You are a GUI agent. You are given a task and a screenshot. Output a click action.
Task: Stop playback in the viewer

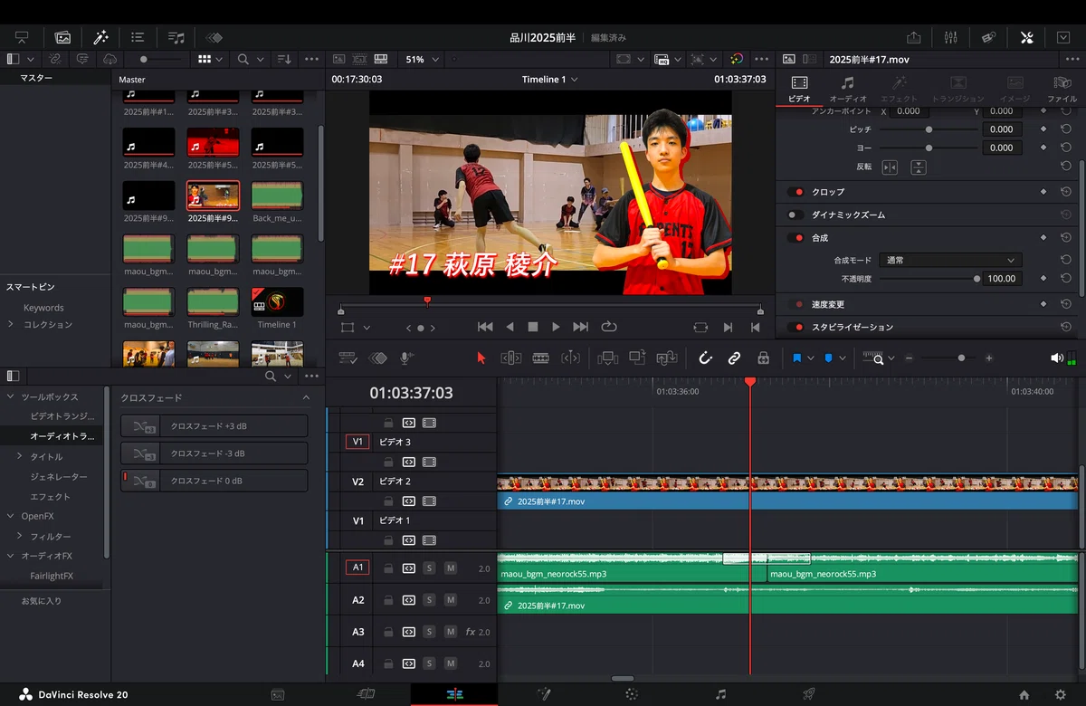[x=532, y=327]
